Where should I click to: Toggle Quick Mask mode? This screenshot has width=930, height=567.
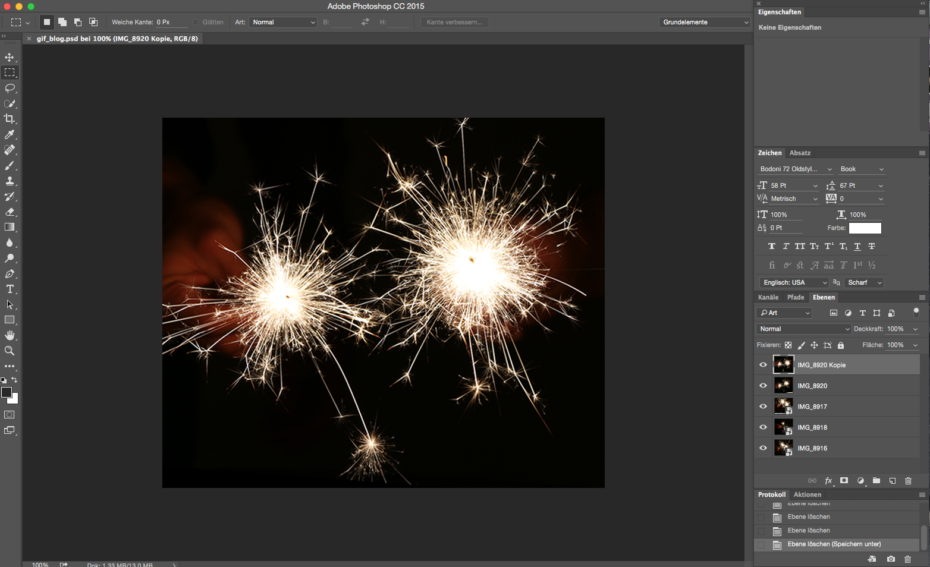tap(10, 415)
